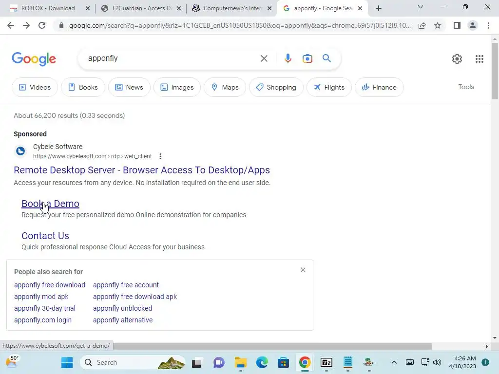Open Microsoft Store from the taskbar
499x374 pixels.
point(283,362)
